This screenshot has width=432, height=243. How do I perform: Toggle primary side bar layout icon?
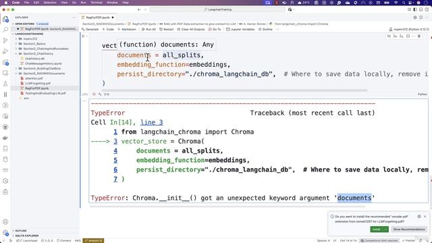415,9
